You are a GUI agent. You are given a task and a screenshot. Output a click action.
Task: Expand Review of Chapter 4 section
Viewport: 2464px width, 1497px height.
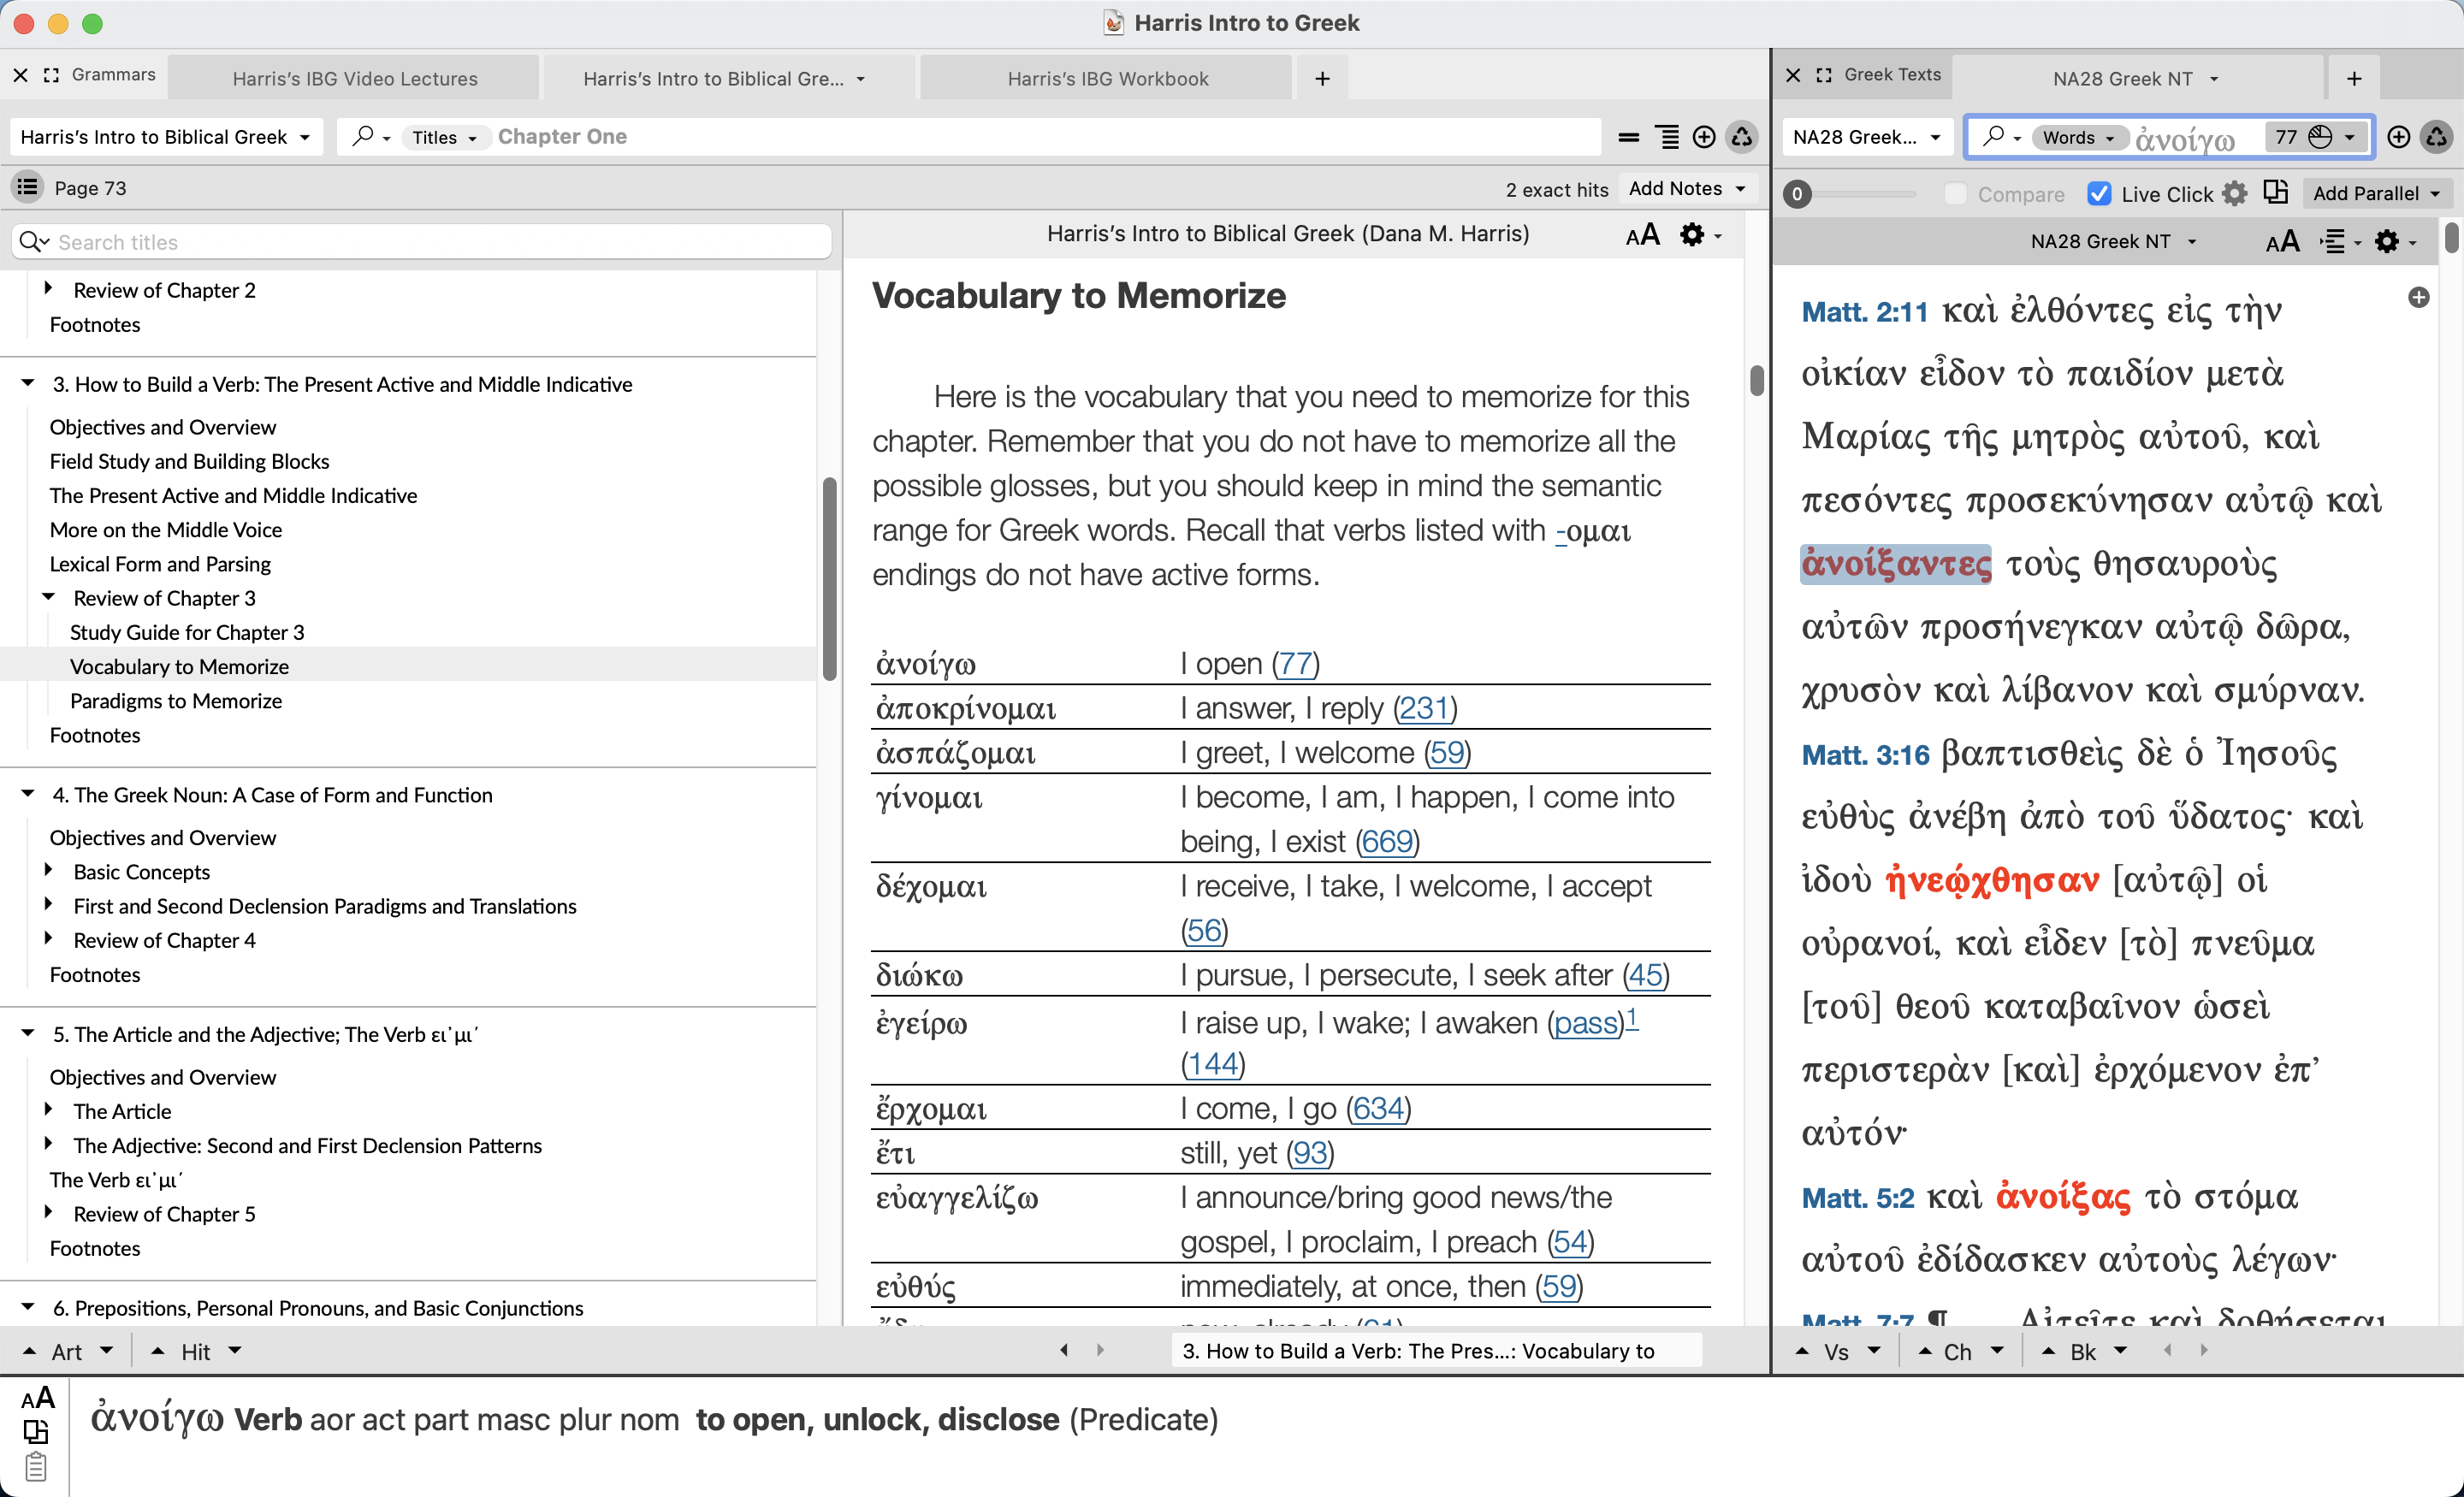pos(48,939)
